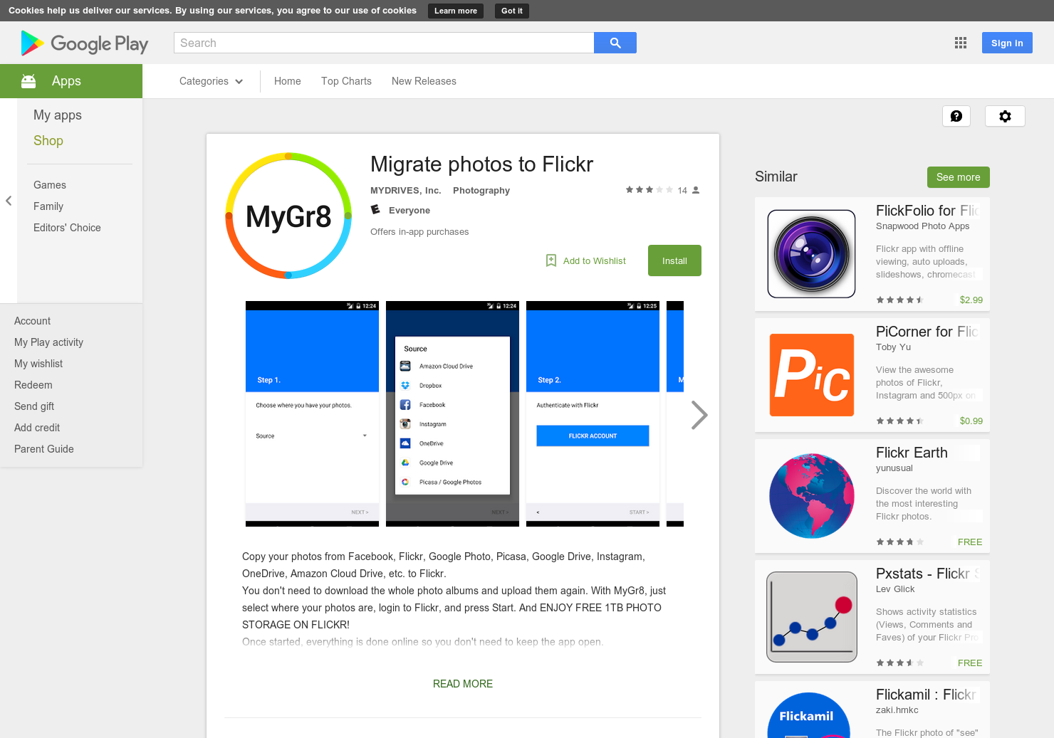Open the help question mark icon
Image resolution: width=1054 pixels, height=738 pixels.
(x=956, y=116)
